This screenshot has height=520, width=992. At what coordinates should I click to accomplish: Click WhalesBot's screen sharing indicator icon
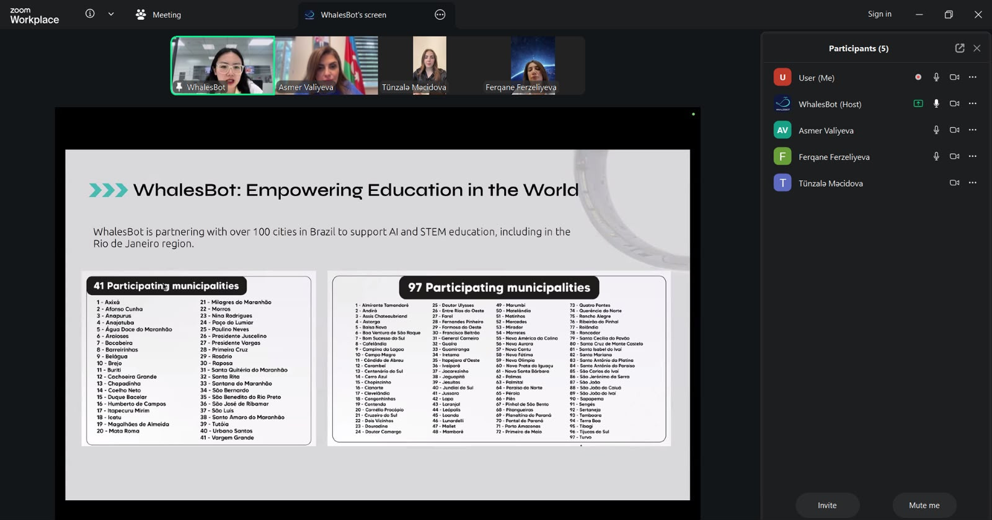pos(918,104)
